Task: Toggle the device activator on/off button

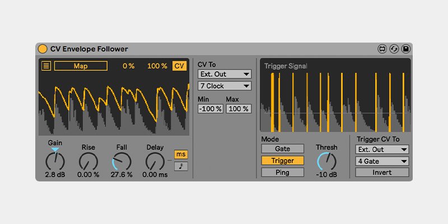Action: pos(43,49)
